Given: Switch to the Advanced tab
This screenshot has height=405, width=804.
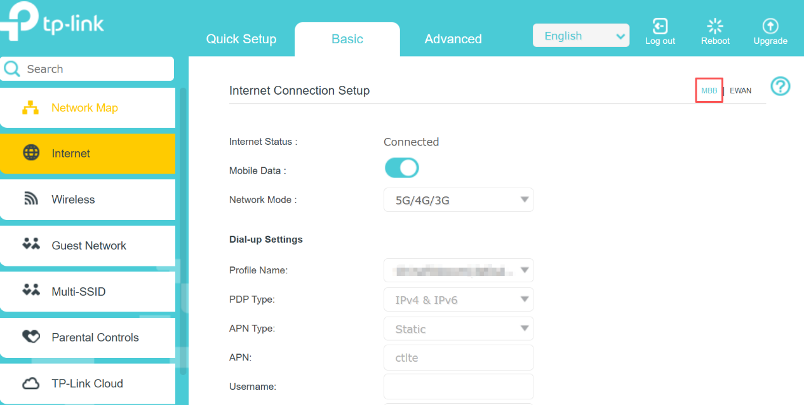Looking at the screenshot, I should [453, 39].
